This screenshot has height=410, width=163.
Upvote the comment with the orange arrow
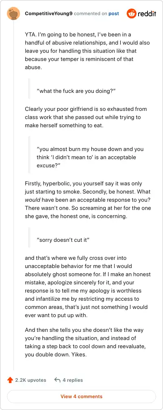point(10,380)
